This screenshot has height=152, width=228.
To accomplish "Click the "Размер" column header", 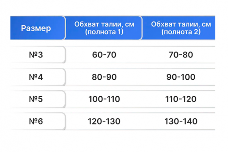I will tap(36, 28).
